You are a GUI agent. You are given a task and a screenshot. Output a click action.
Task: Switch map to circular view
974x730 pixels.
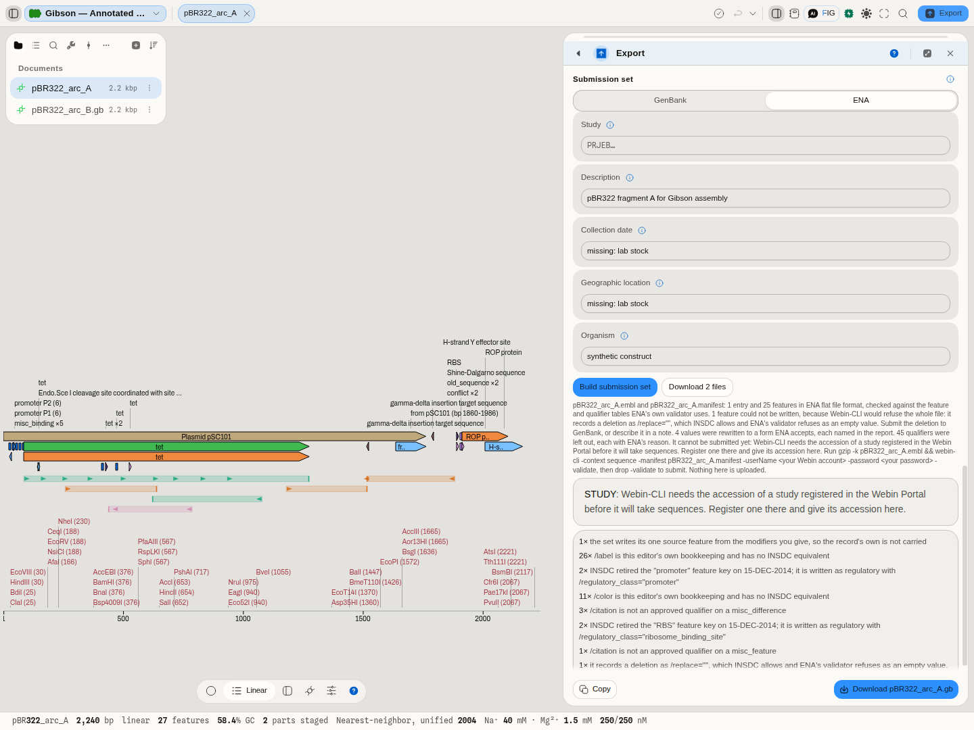[x=211, y=691]
